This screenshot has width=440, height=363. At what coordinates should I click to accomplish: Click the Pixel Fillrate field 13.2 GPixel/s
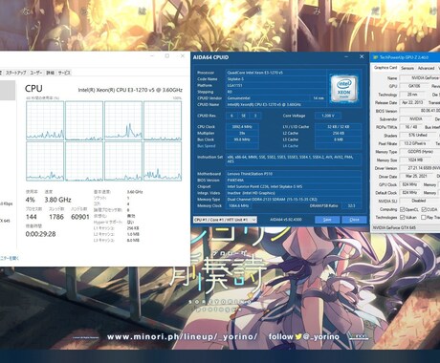[416, 143]
